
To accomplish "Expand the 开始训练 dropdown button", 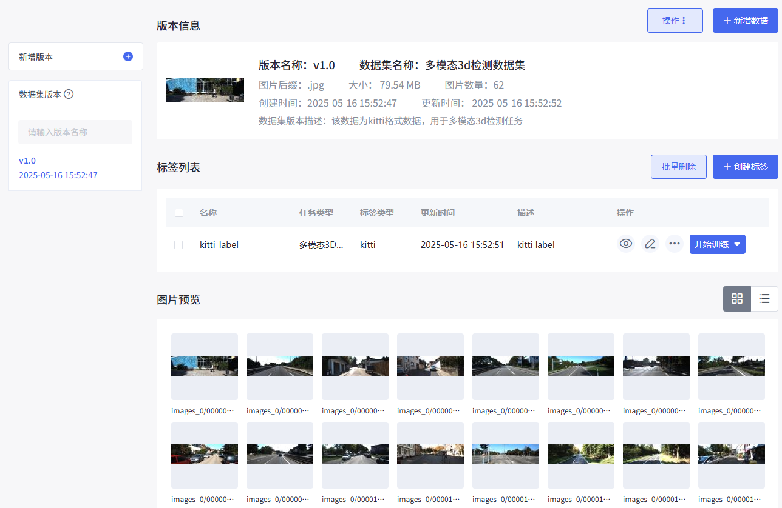I will [x=718, y=244].
